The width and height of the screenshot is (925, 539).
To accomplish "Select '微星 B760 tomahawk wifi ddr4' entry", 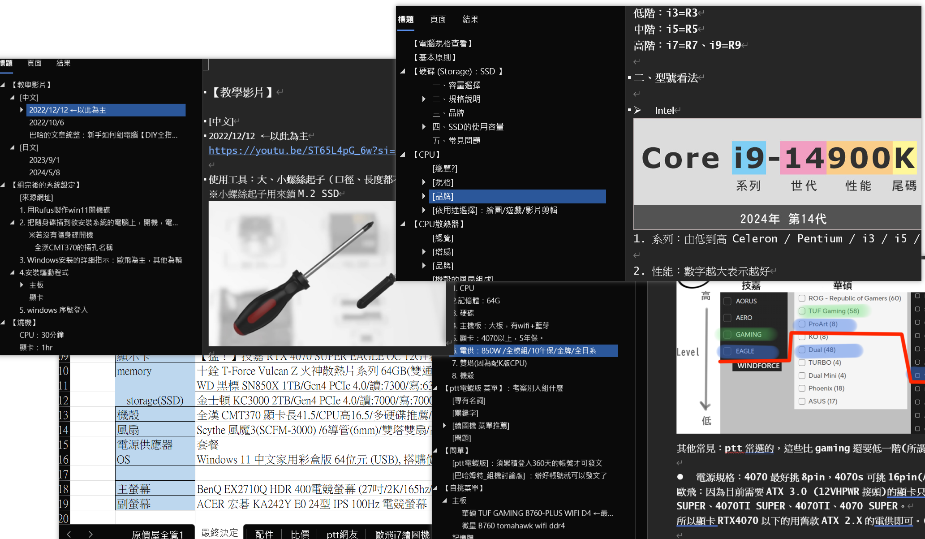I will click(x=513, y=526).
